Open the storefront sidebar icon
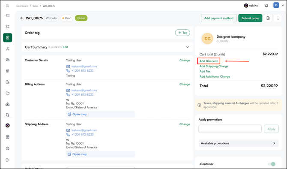287x169 pixels. pyautogui.click(x=8, y=137)
